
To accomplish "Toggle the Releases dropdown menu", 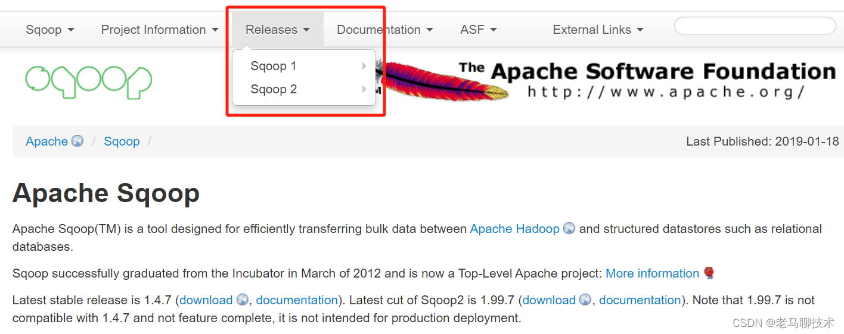I will pyautogui.click(x=278, y=30).
